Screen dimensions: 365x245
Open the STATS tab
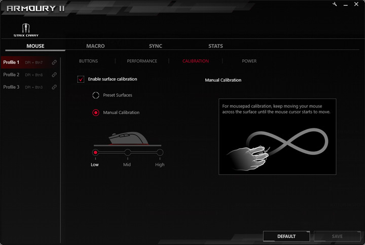[x=215, y=46]
